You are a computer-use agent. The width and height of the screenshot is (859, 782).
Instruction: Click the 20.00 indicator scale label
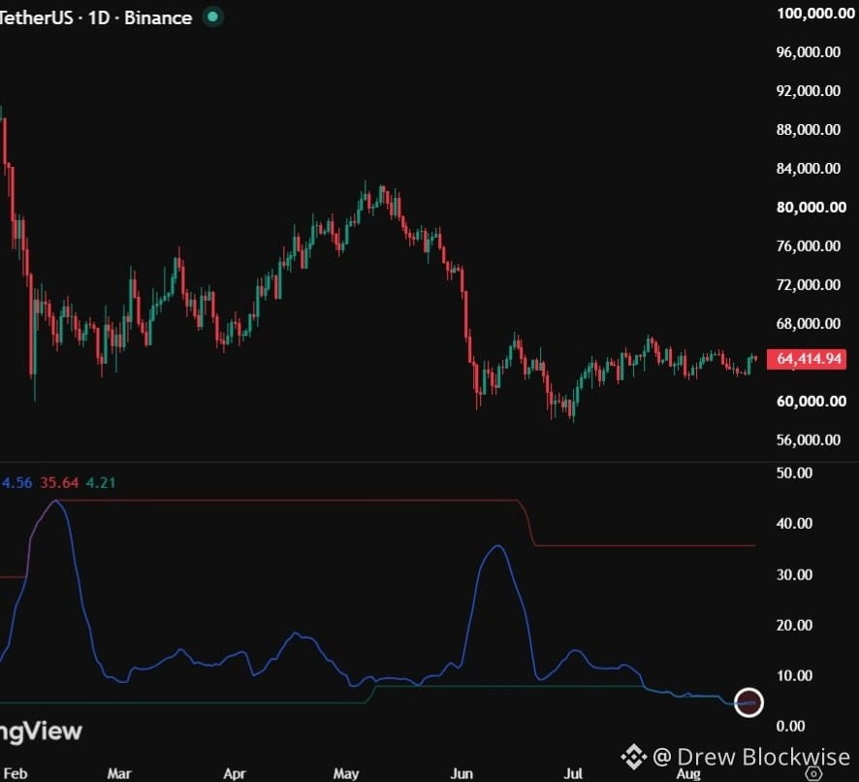tap(794, 625)
